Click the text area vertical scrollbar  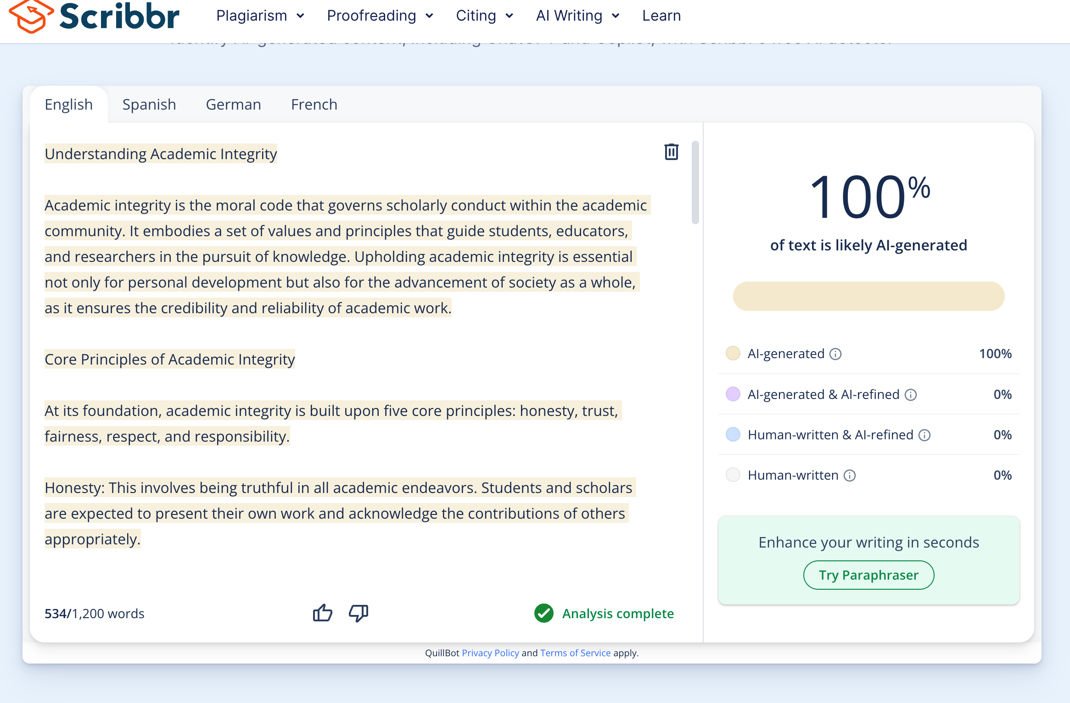[x=695, y=183]
